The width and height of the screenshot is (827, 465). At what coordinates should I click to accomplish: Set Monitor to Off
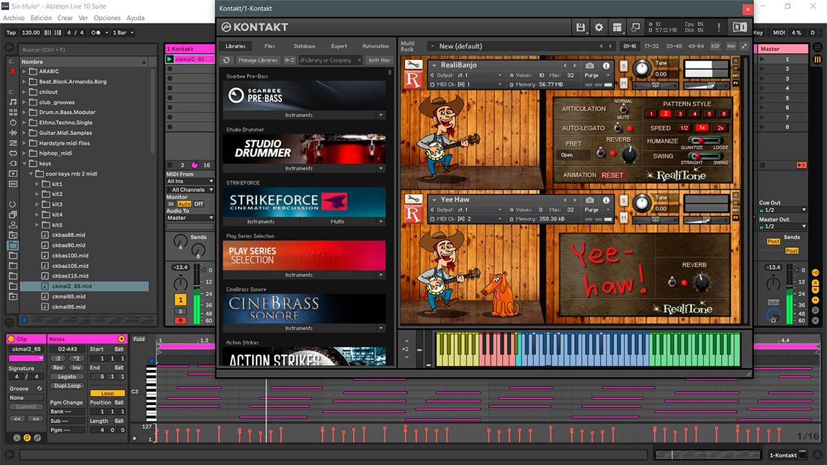[x=198, y=204]
